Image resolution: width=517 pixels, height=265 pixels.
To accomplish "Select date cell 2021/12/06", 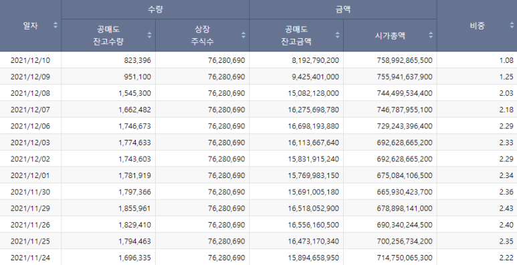I will pyautogui.click(x=30, y=126).
